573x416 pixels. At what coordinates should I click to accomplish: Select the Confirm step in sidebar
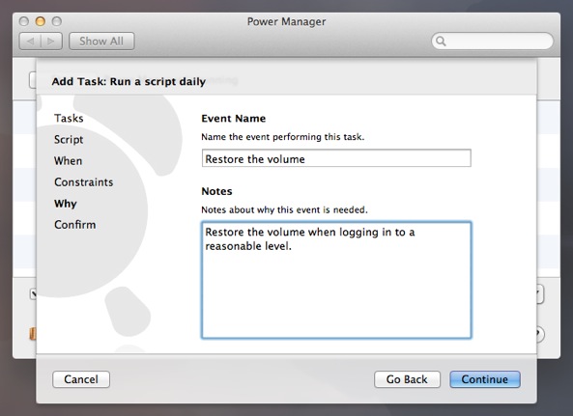click(75, 225)
